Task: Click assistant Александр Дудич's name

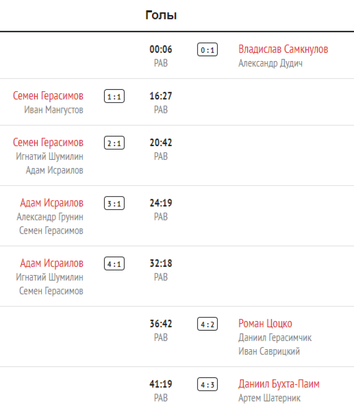Action: click(x=270, y=63)
